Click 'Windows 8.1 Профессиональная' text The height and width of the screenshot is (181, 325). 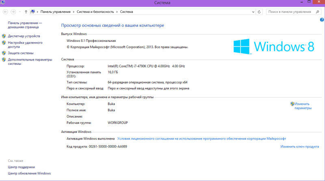[91, 41]
